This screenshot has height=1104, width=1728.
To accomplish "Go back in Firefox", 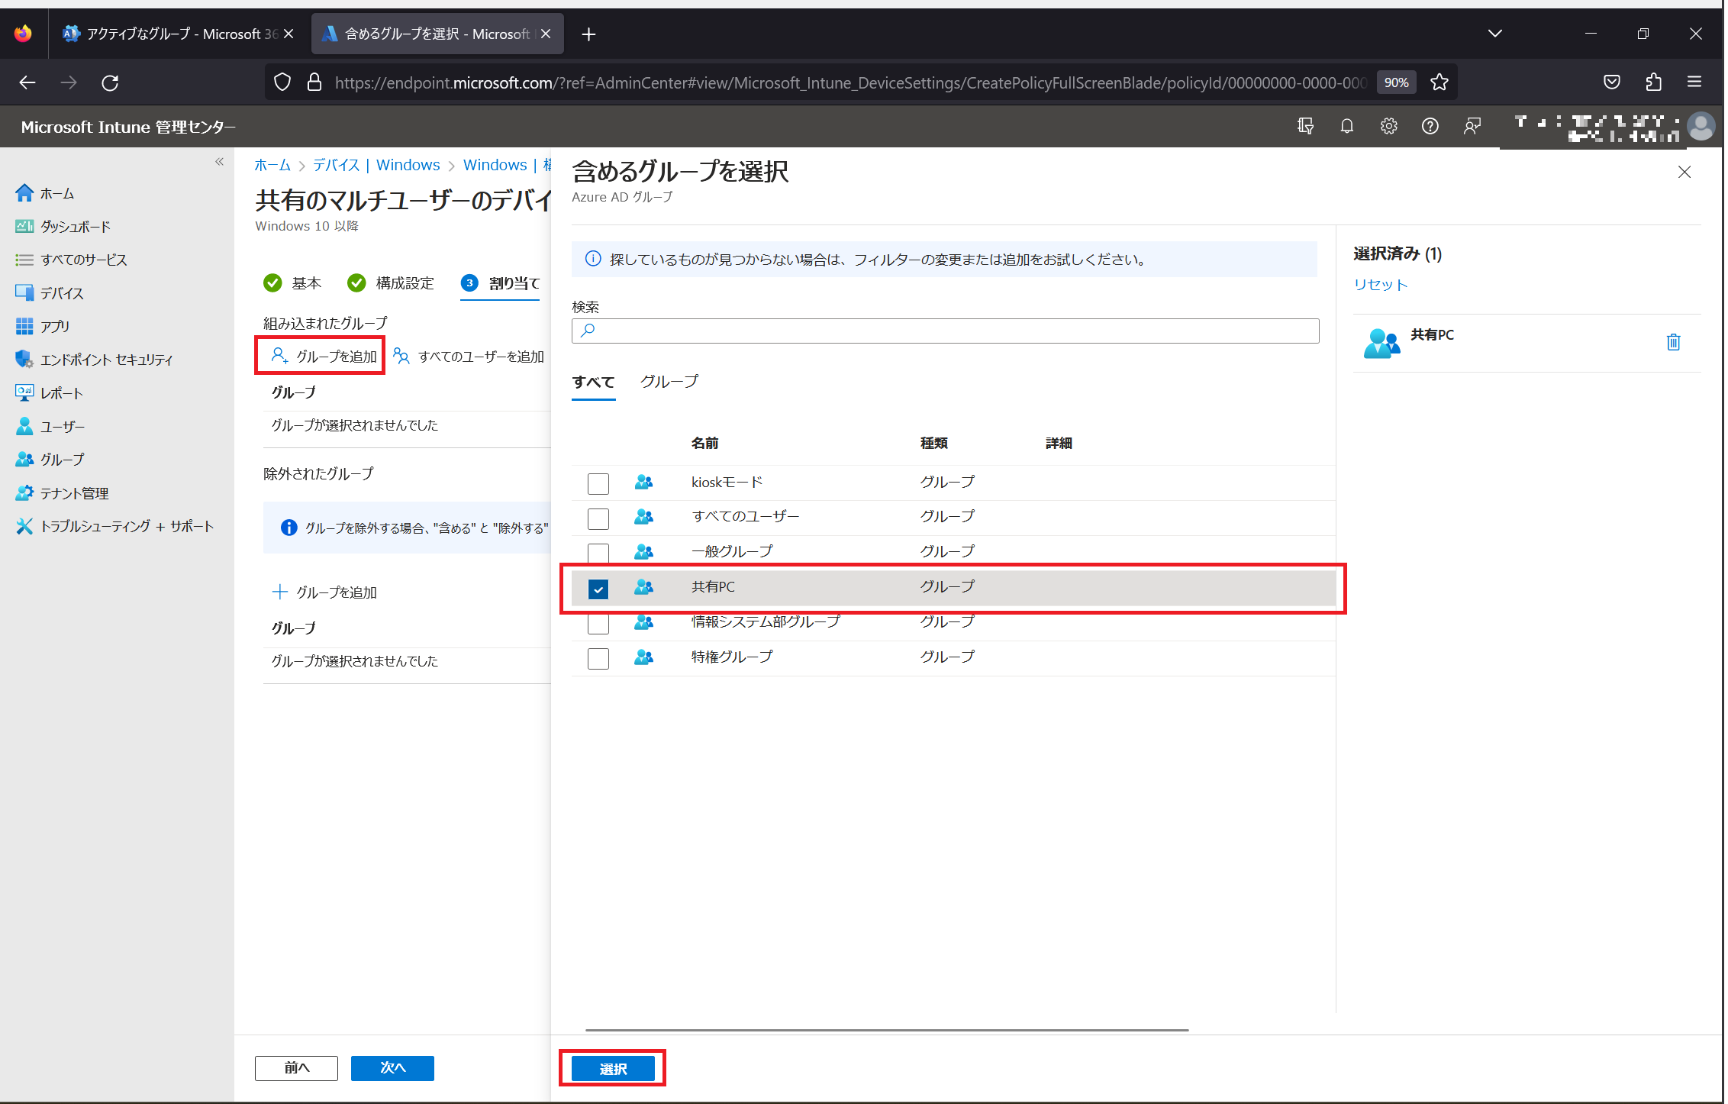I will (27, 82).
